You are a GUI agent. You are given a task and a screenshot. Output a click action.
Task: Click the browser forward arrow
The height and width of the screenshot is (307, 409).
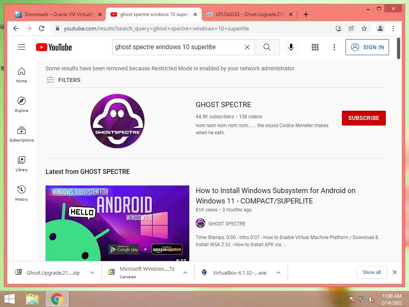pyautogui.click(x=29, y=28)
